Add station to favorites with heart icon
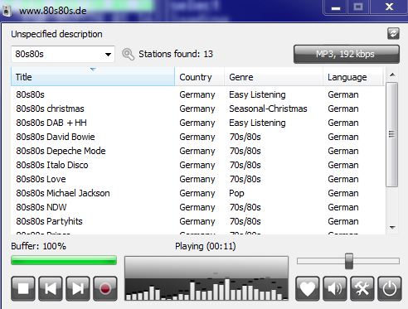Image resolution: width=408 pixels, height=309 pixels. [x=308, y=288]
